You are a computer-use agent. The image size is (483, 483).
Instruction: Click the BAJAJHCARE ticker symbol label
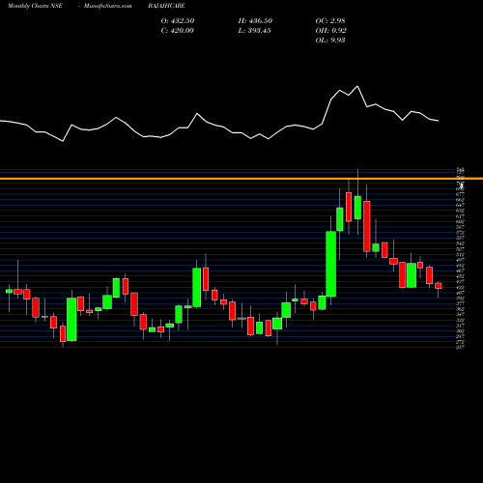(166, 6)
